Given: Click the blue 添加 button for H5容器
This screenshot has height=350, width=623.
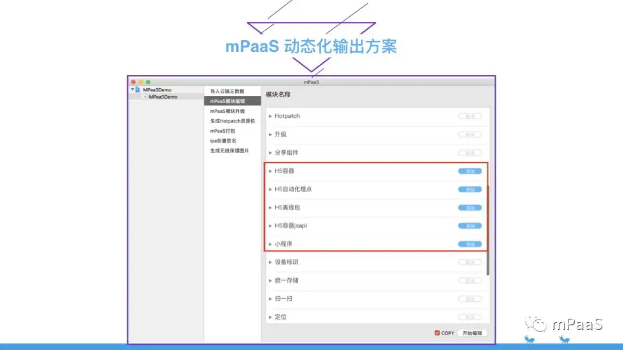Looking at the screenshot, I should point(470,171).
